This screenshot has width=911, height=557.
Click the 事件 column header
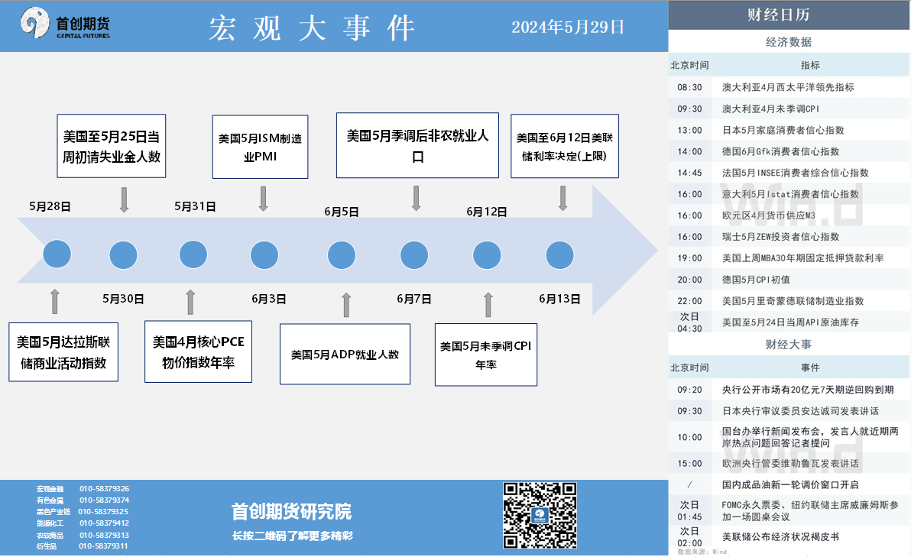pos(810,368)
